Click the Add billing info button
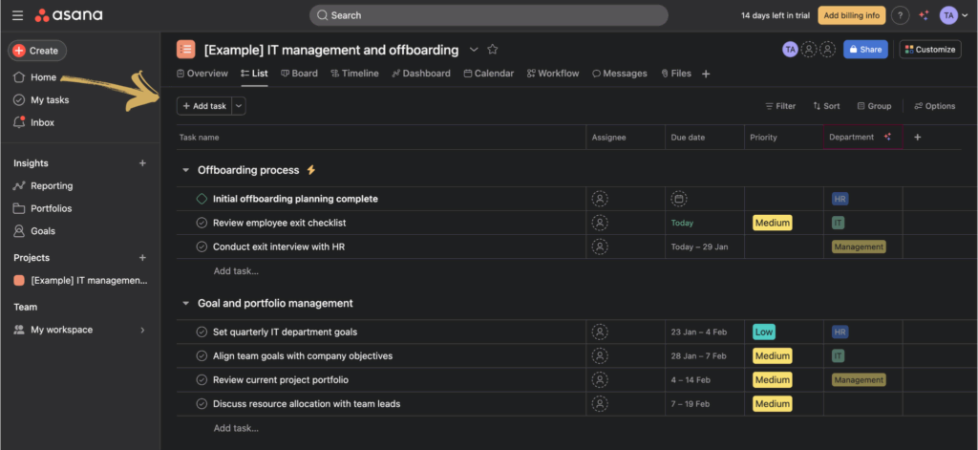The image size is (978, 450). point(852,15)
